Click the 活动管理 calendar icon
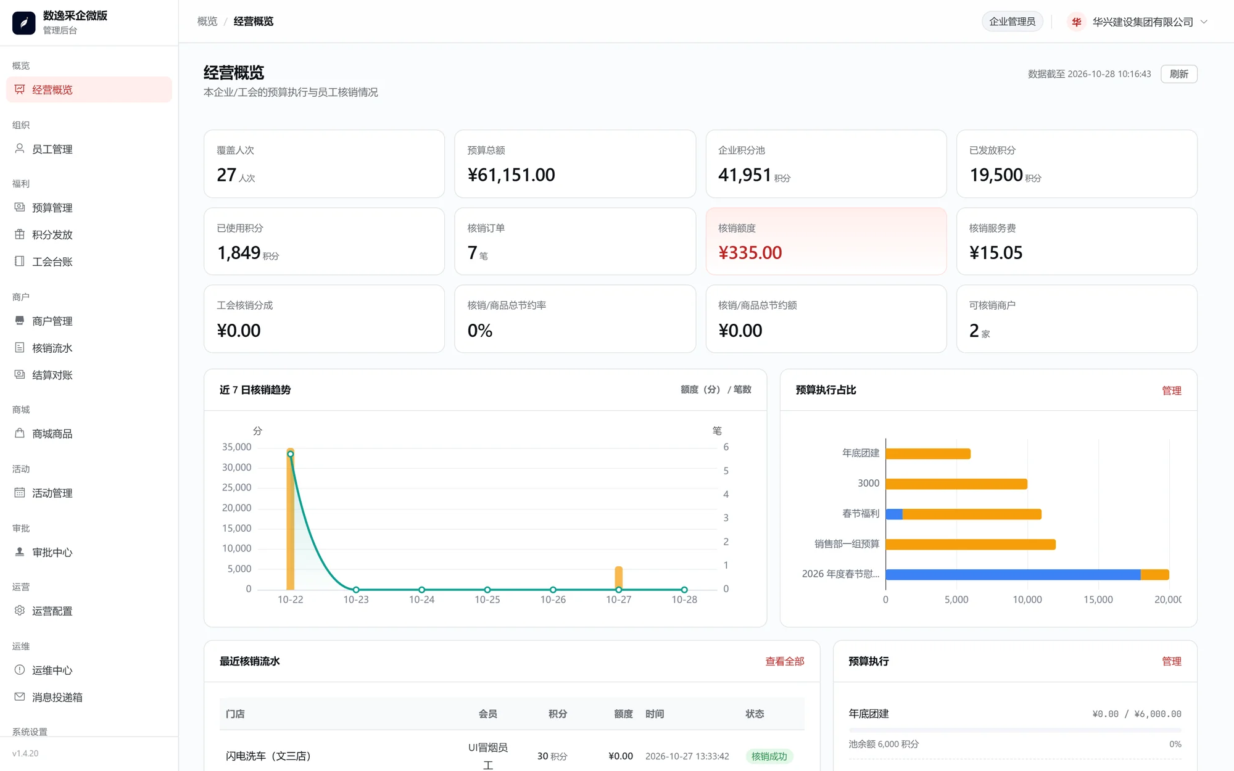Image resolution: width=1234 pixels, height=771 pixels. point(20,493)
